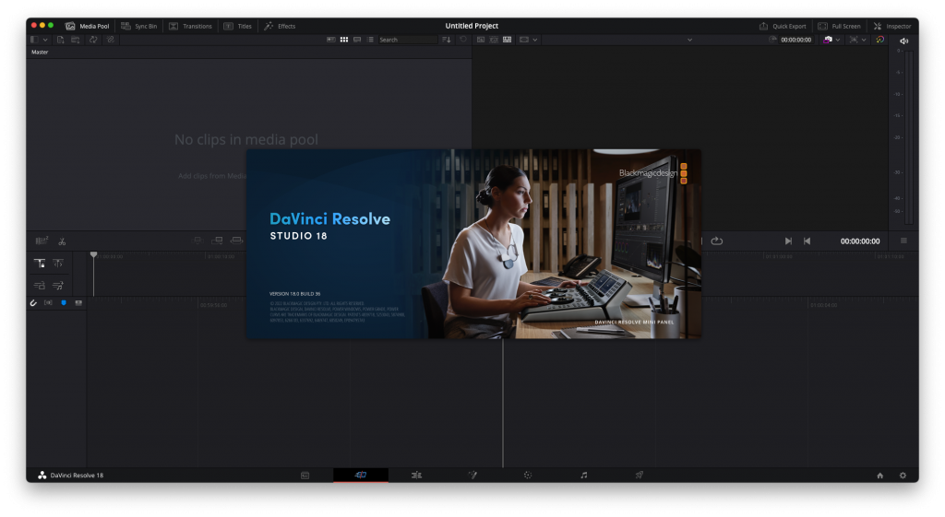This screenshot has width=945, height=517.
Task: Switch to the Media page
Action: [305, 476]
